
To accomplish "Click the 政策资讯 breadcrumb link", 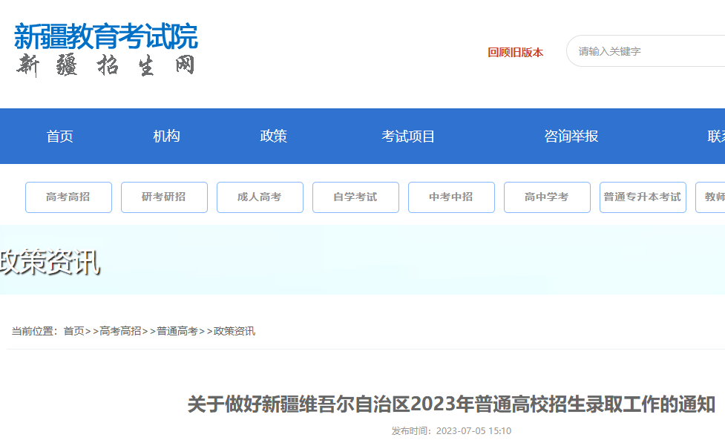I will click(234, 331).
